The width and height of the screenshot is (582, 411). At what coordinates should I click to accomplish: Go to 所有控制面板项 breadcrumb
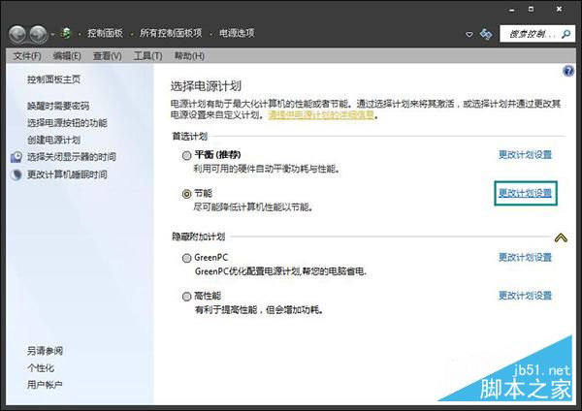pyautogui.click(x=171, y=33)
